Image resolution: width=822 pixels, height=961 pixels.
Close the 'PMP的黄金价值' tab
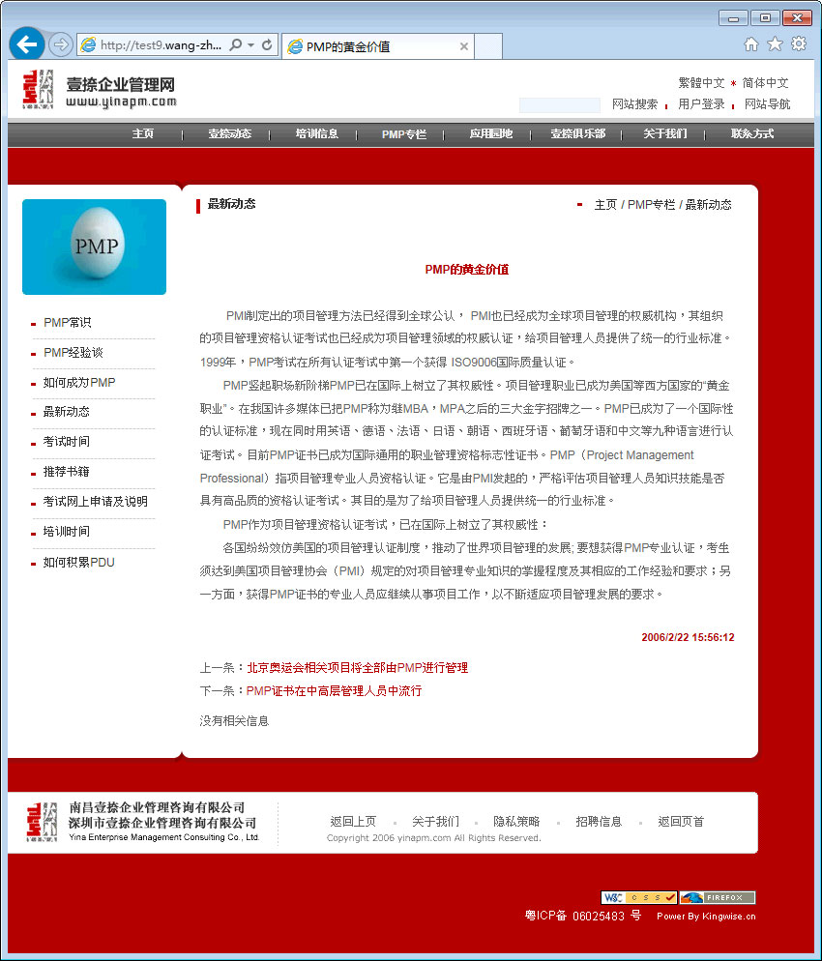click(463, 46)
